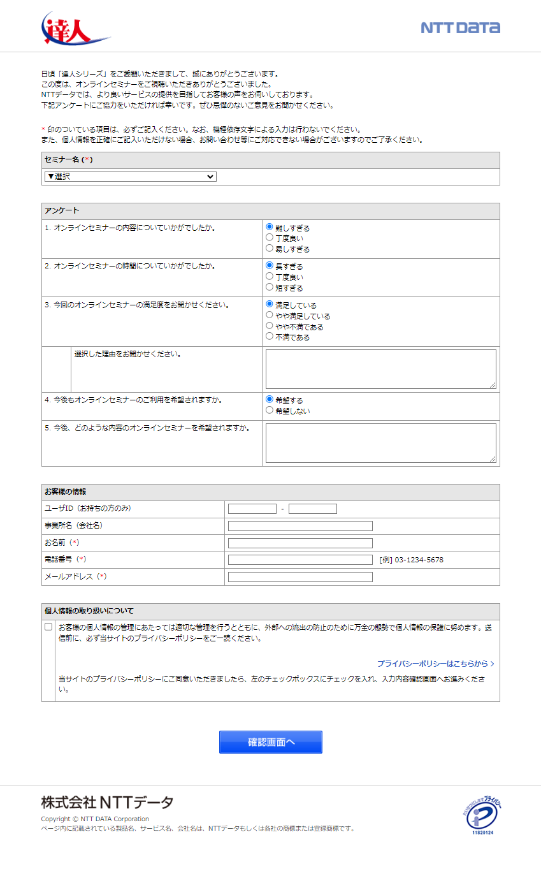The height and width of the screenshot is (869, 541).
Task: Click the 達人 logo at top left
Action: (x=75, y=28)
